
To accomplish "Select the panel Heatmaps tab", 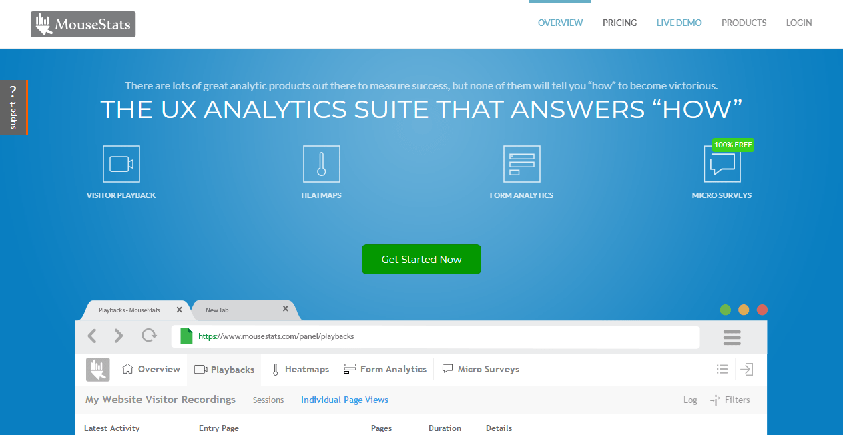I will [300, 369].
